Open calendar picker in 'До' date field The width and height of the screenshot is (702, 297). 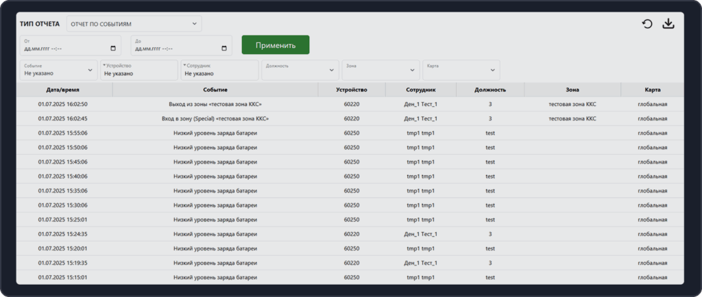(224, 49)
